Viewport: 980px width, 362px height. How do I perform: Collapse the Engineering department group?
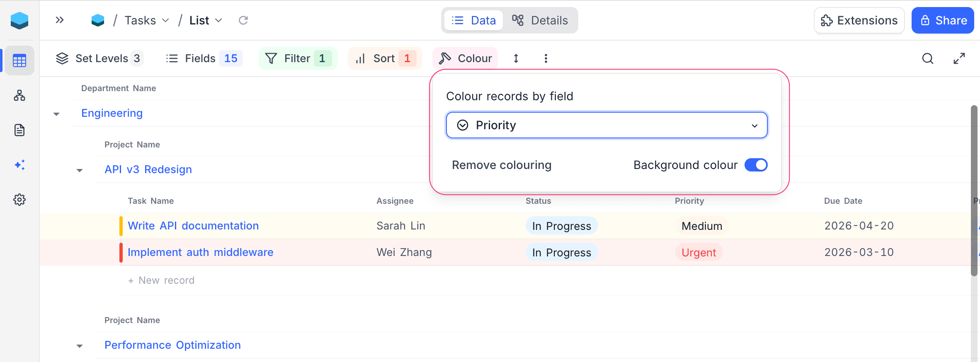(56, 114)
